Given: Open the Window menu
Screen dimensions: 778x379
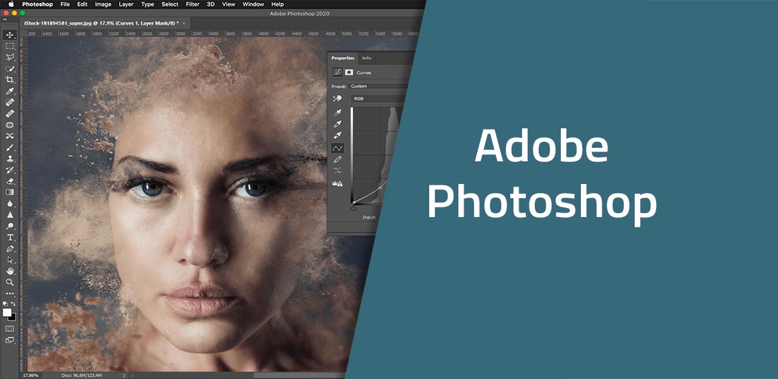Looking at the screenshot, I should tap(253, 4).
